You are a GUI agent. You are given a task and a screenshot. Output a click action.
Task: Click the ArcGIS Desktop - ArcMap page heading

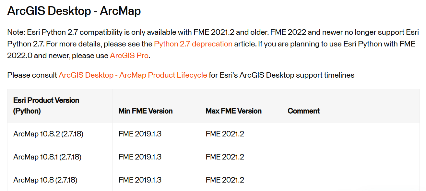[x=74, y=11]
